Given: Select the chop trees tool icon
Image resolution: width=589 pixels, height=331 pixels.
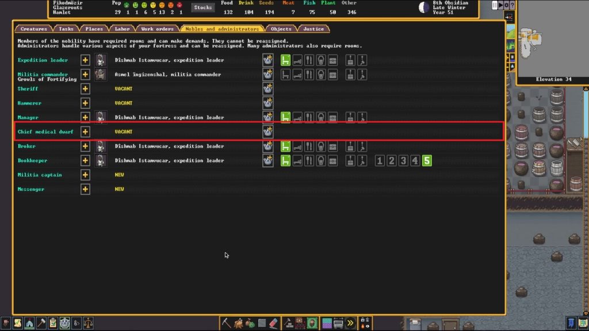Looking at the screenshot, I should coord(238,323).
